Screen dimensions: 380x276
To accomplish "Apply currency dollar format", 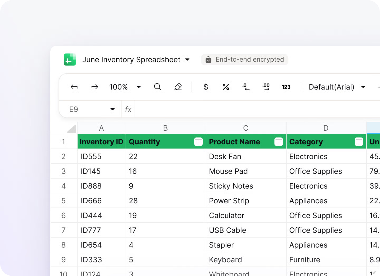I will (206, 87).
